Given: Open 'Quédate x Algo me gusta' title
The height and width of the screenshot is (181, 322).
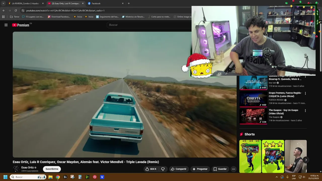Looking at the screenshot, I should click(285, 77).
